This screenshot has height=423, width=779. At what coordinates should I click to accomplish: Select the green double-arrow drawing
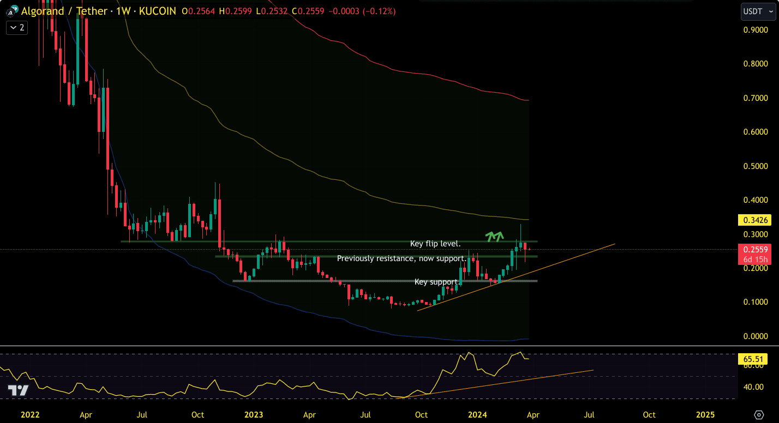pos(494,236)
